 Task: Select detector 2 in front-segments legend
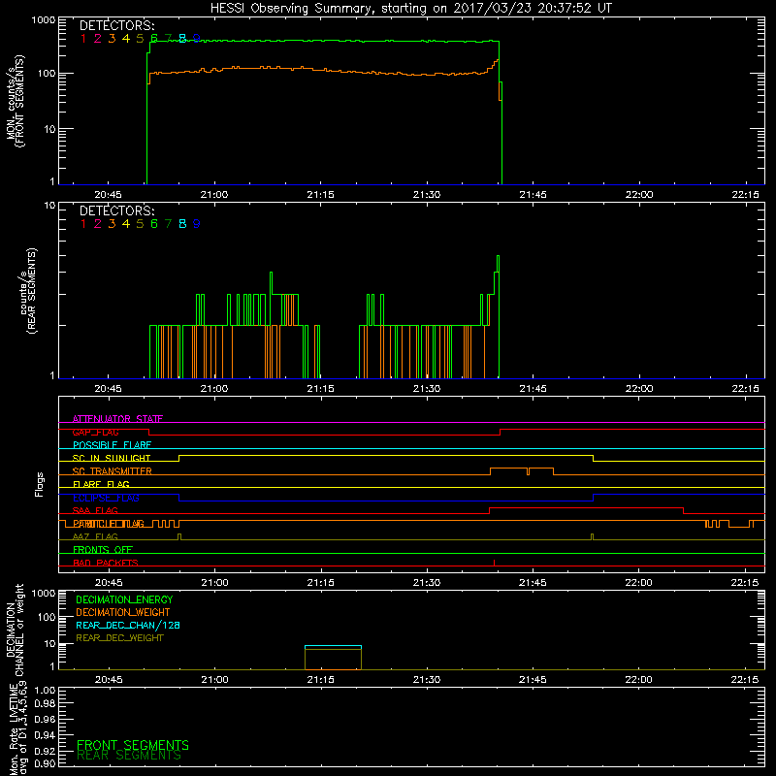(x=98, y=39)
